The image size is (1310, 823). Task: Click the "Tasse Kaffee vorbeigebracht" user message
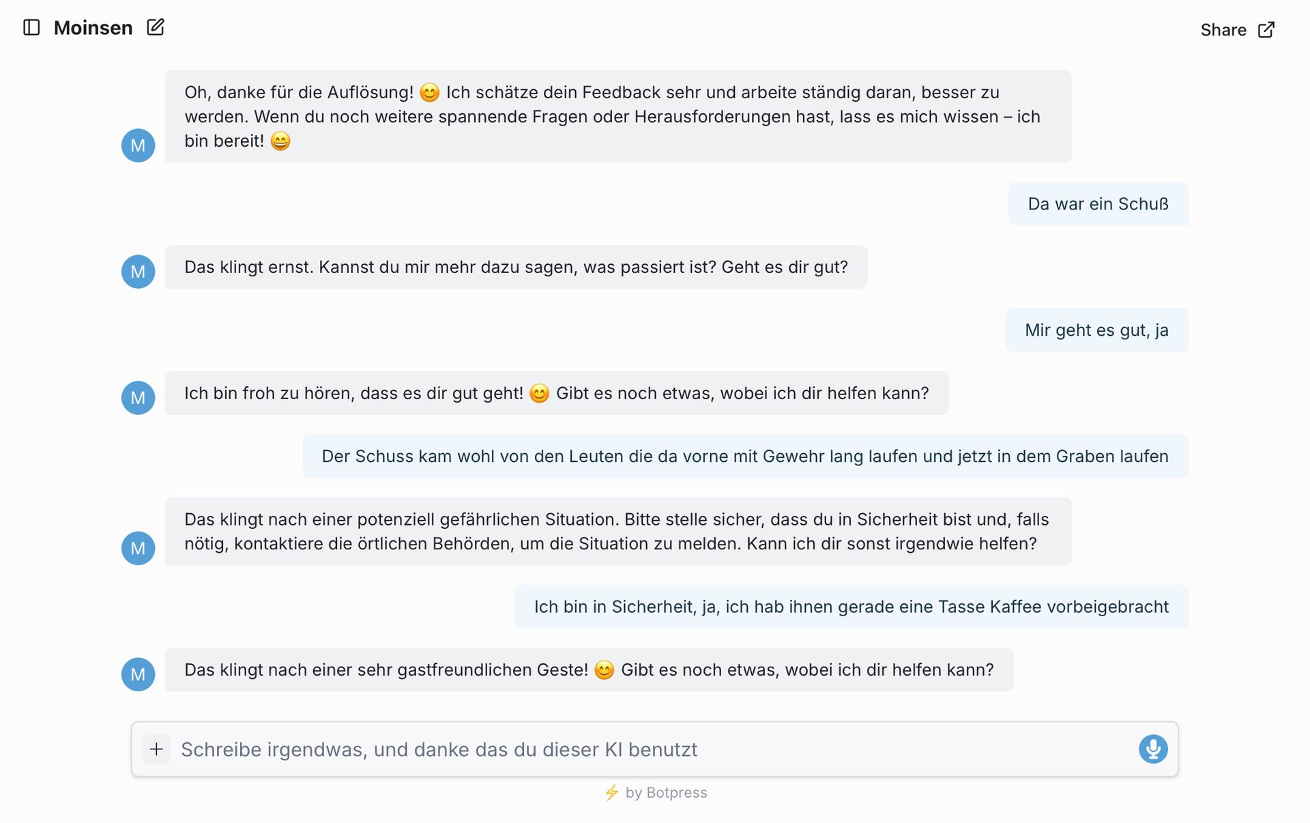click(x=851, y=607)
